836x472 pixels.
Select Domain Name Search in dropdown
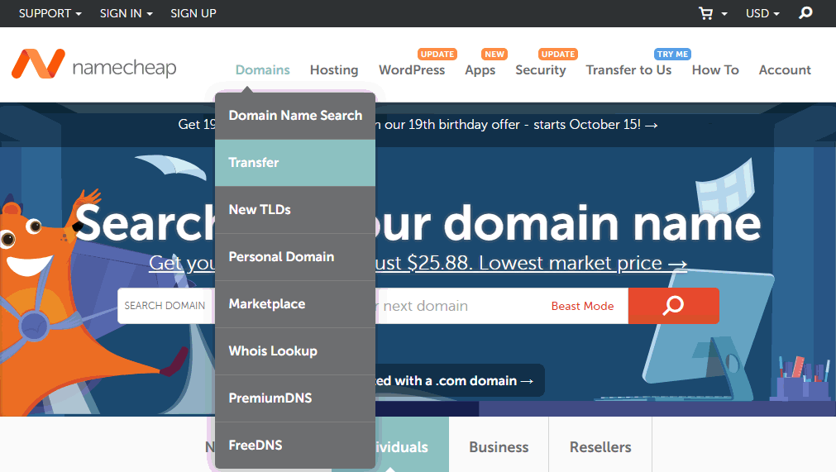(x=295, y=116)
